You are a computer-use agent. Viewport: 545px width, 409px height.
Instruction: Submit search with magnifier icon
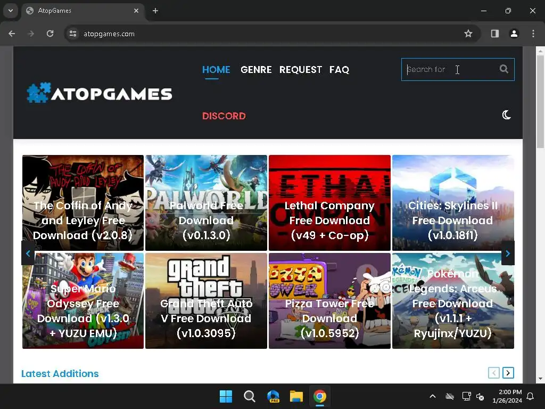tap(503, 69)
